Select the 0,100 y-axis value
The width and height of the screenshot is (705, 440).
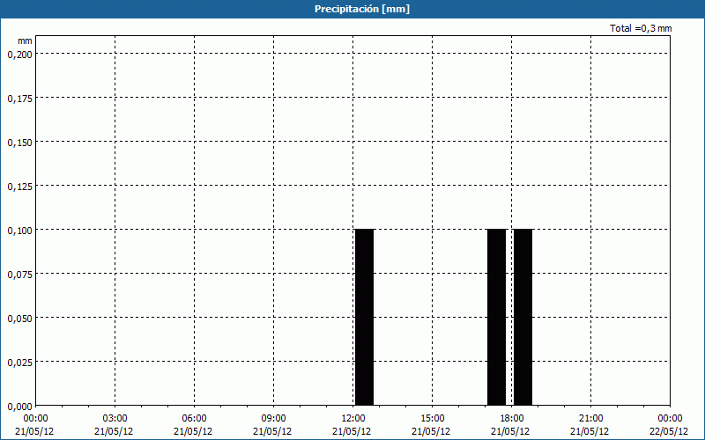(x=19, y=231)
